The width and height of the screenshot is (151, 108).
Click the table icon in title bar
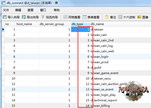coord(4,3)
